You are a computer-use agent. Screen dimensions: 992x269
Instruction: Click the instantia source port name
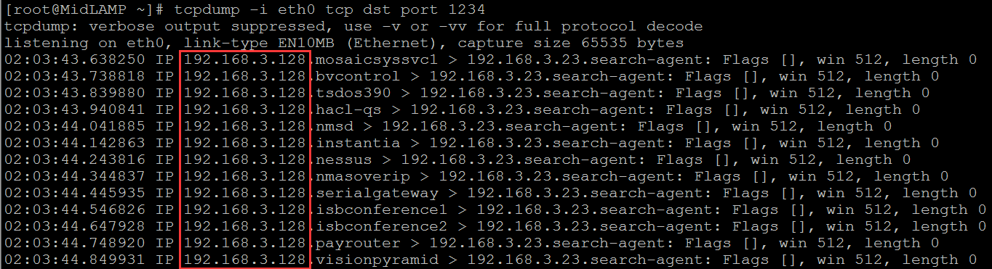point(358,144)
